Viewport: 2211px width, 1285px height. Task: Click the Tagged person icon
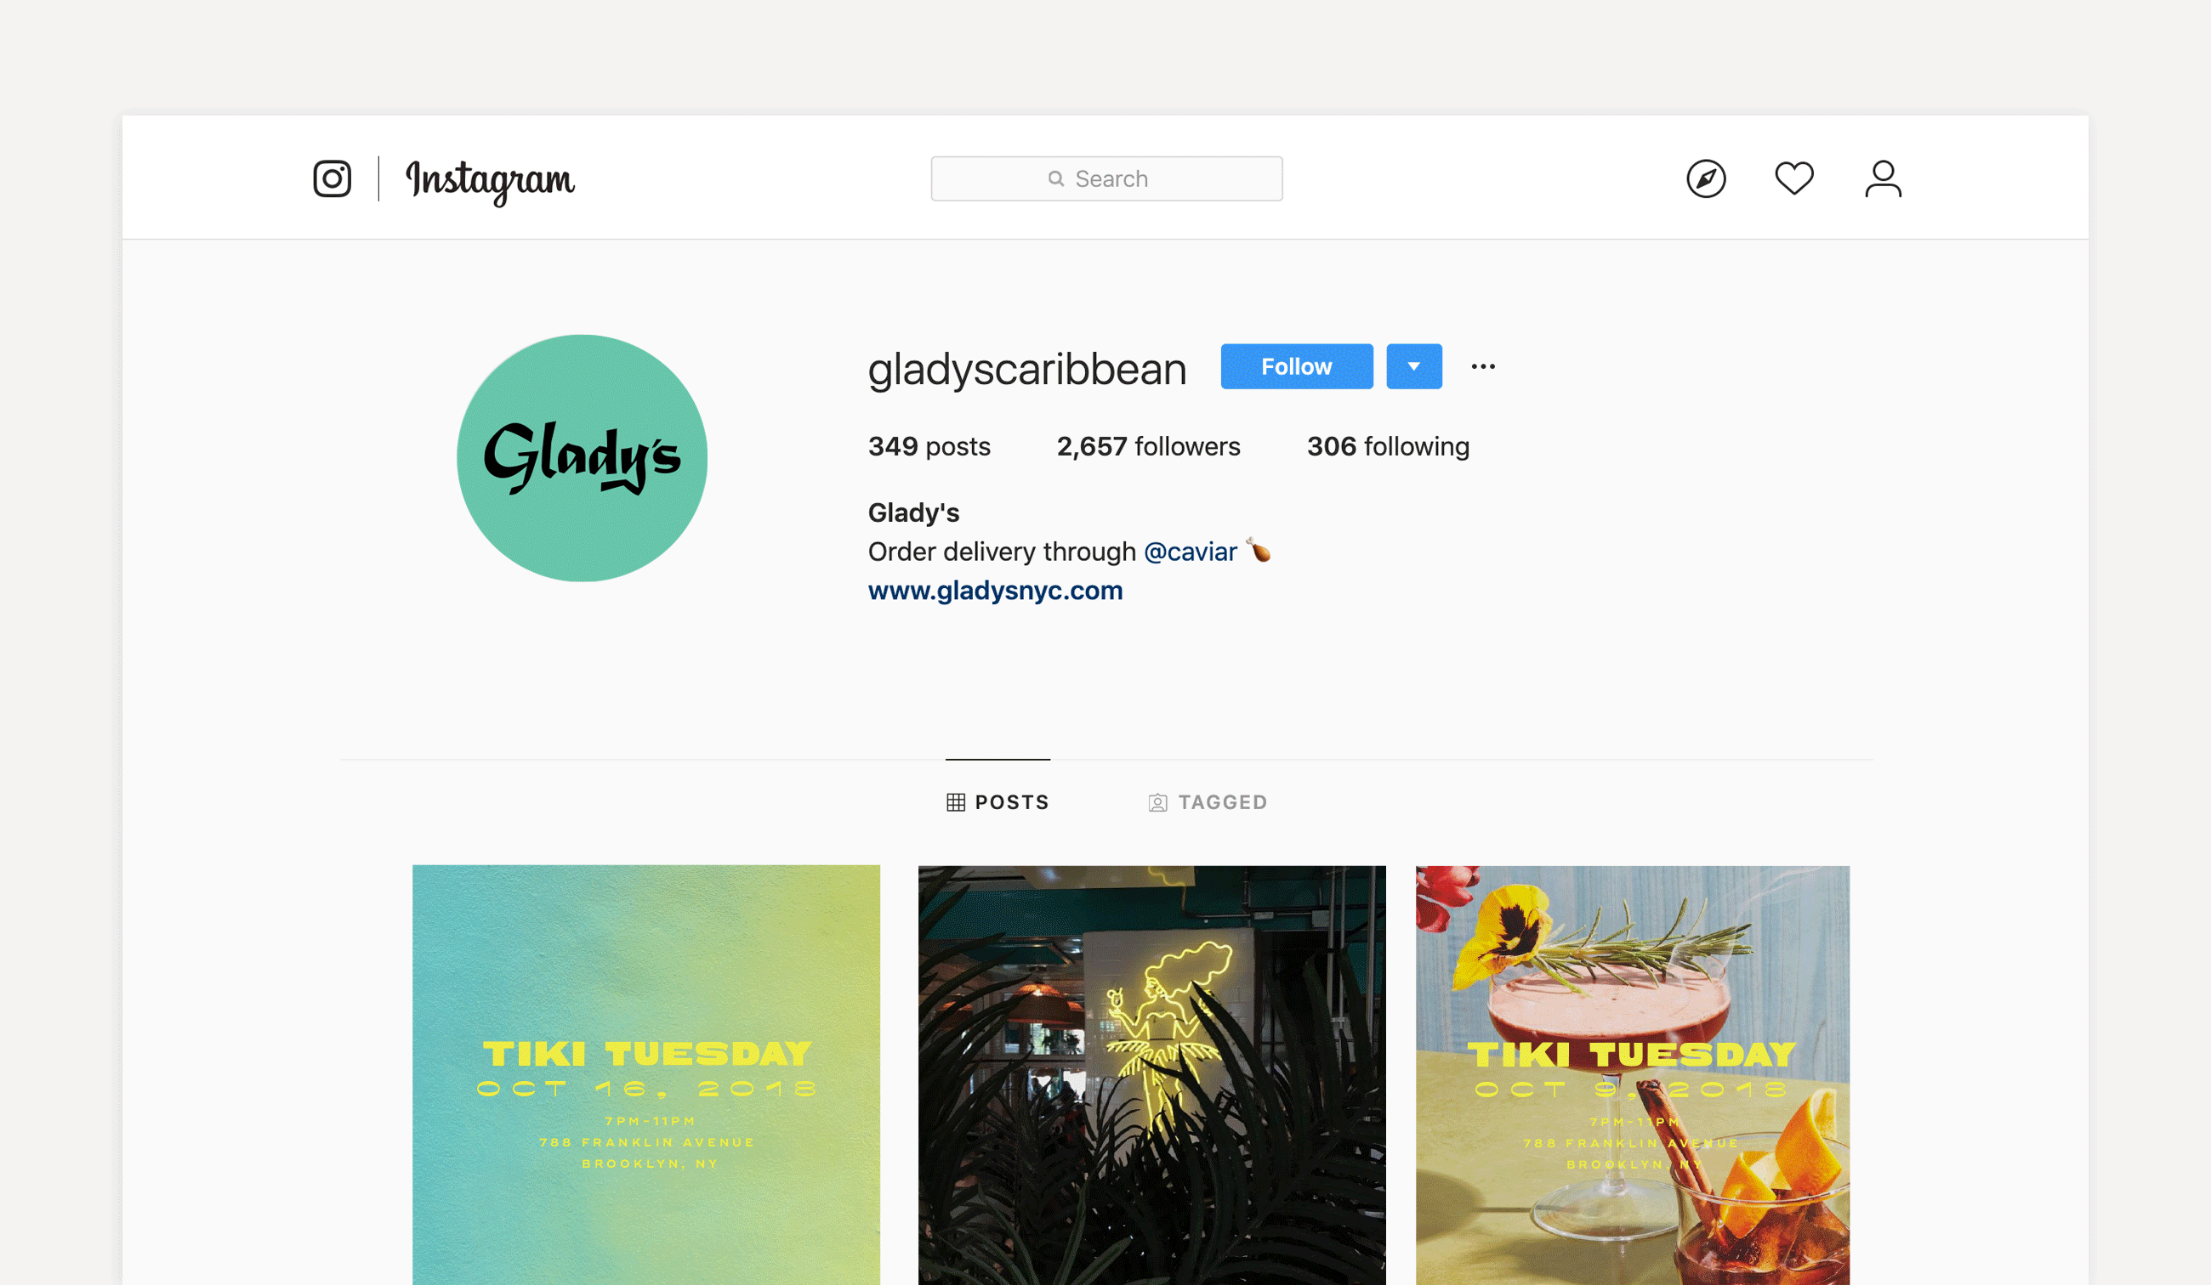1157,802
